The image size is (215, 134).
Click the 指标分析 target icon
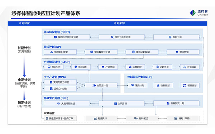170,37
